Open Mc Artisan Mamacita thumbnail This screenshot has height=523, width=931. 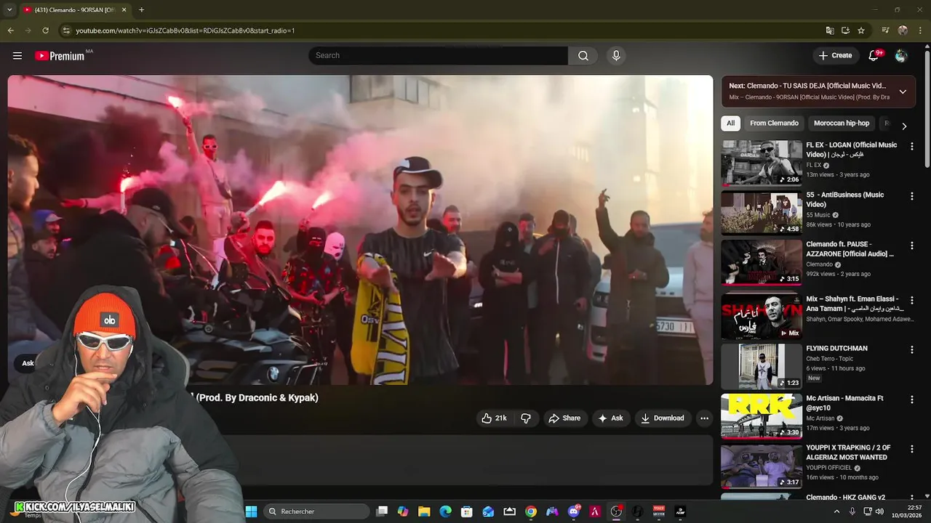point(762,416)
